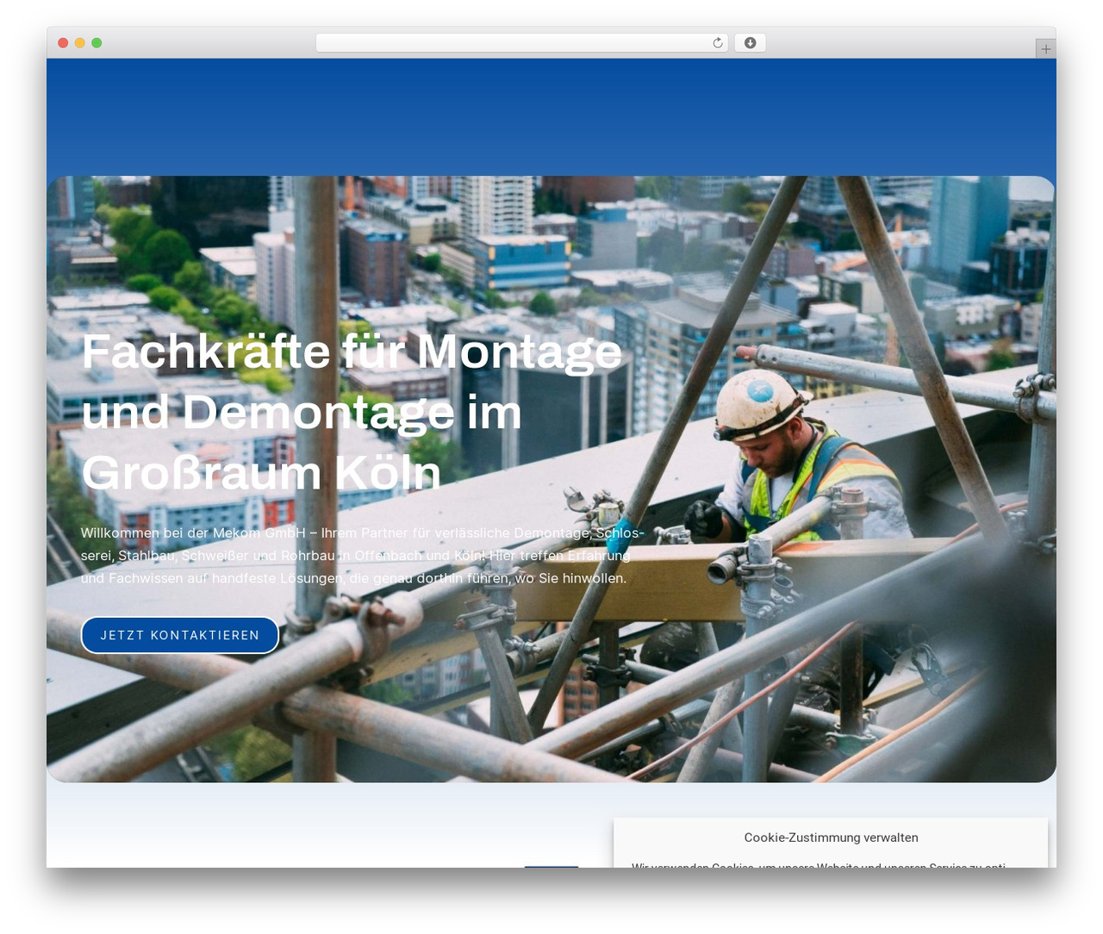Click the JETZT KONTAKTIEREN button

[x=180, y=635]
